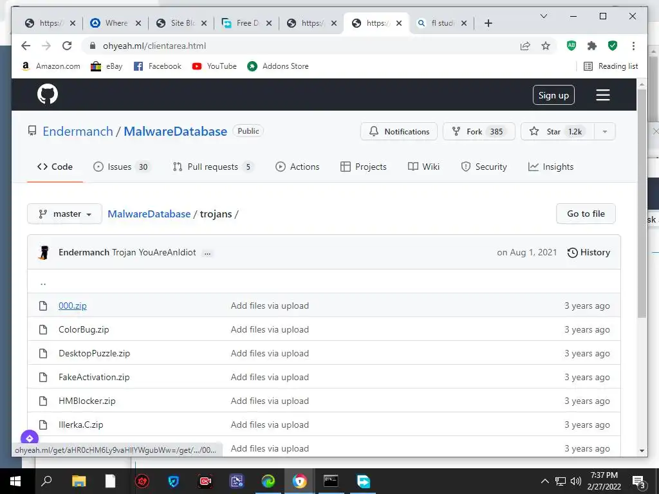Screen dimensions: 659x494
Task: Close the 'Free D' browser tab
Action: (269, 23)
